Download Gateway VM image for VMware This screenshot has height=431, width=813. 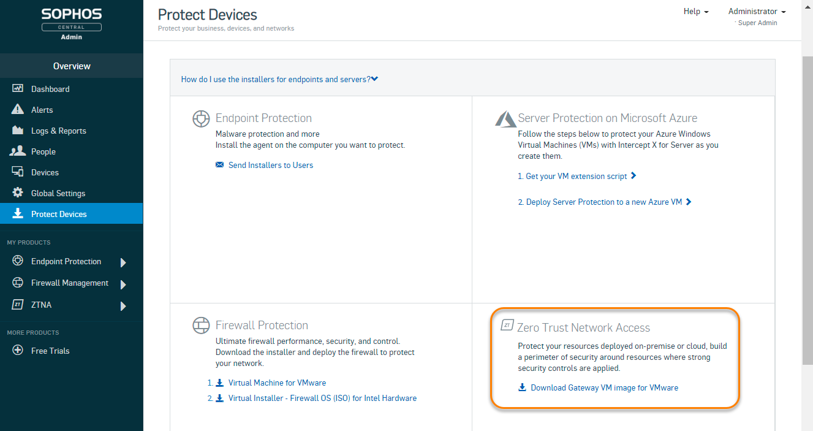pyautogui.click(x=604, y=387)
